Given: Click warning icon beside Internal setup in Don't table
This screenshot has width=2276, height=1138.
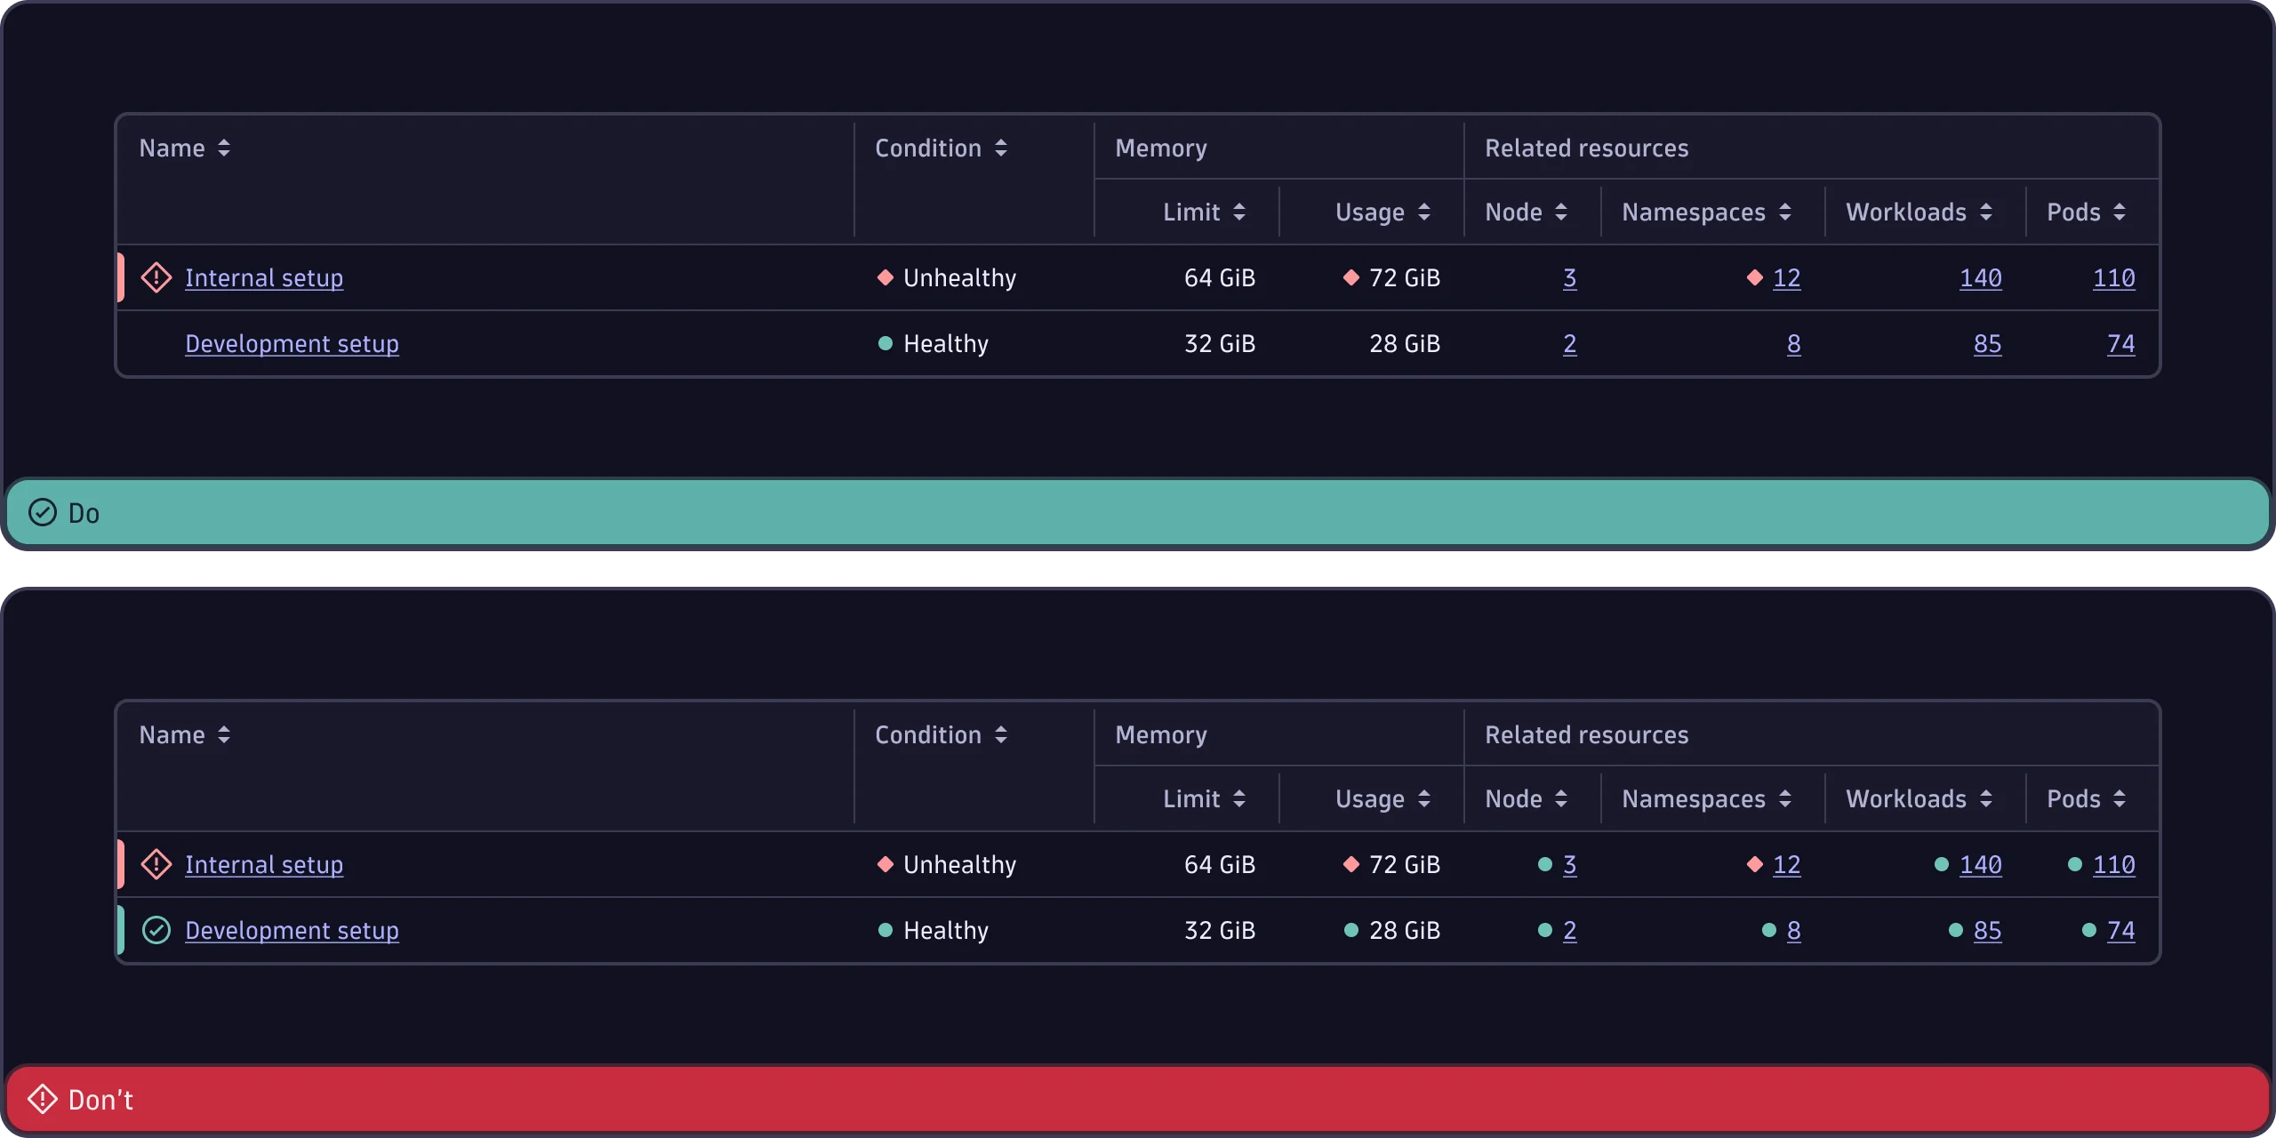Looking at the screenshot, I should (x=156, y=864).
